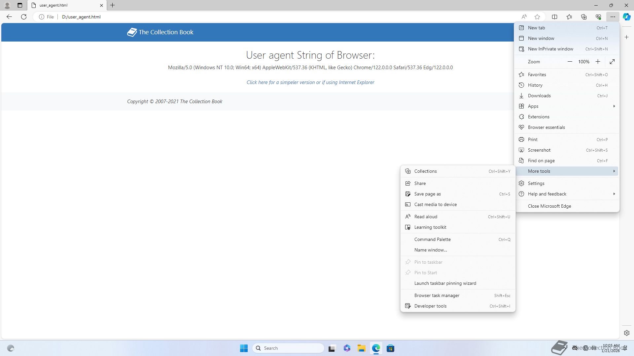Increase zoom with plus button

598,62
